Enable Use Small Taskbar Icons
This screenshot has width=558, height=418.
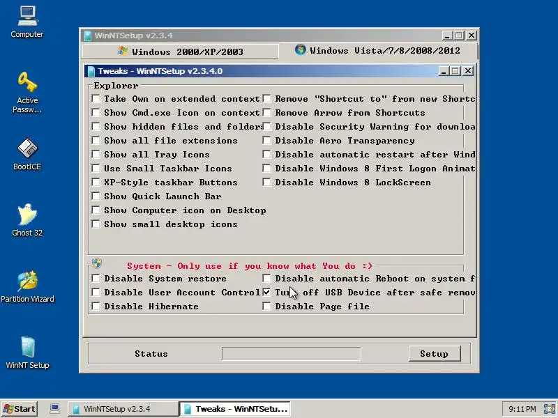(x=96, y=168)
